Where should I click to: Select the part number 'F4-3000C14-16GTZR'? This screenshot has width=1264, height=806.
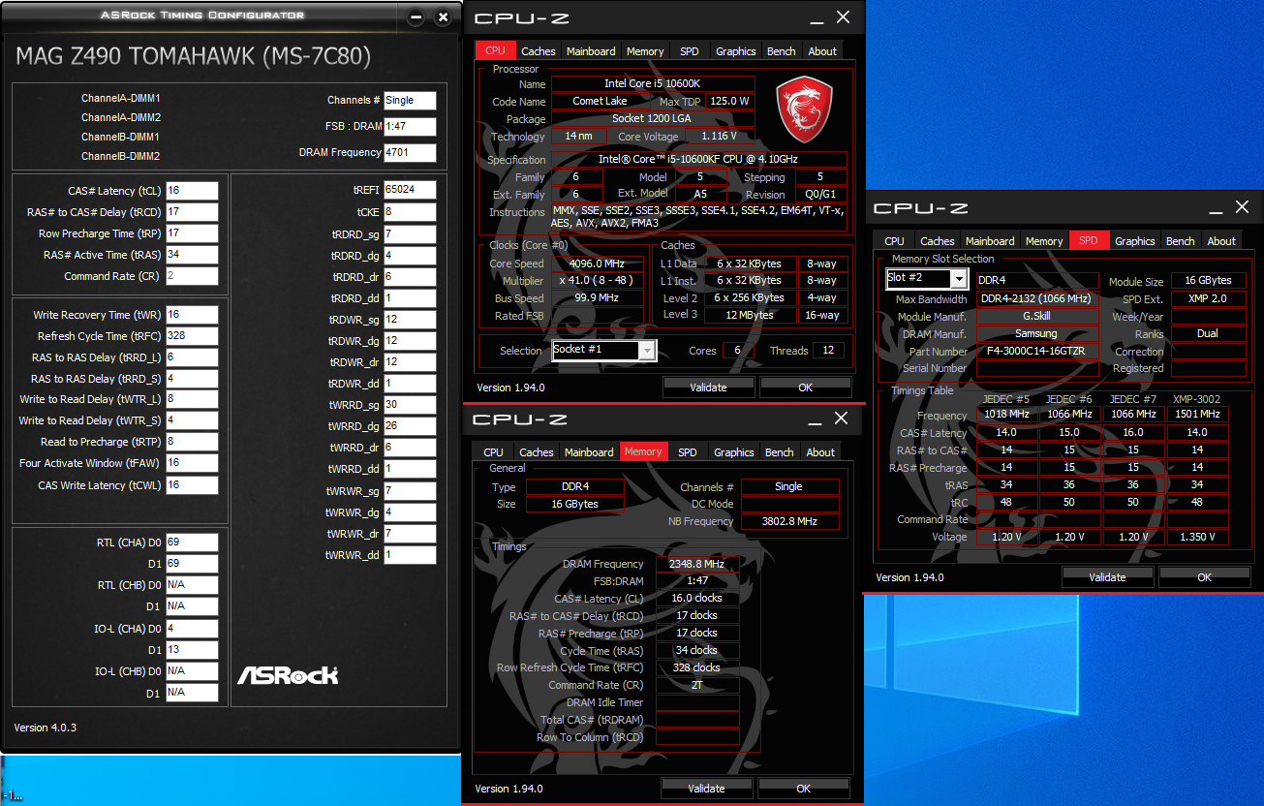[x=1037, y=352]
